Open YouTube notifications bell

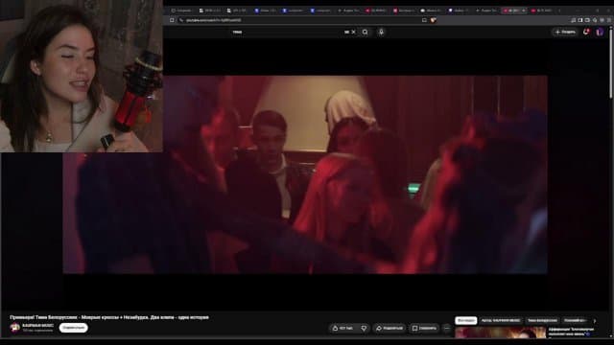(586, 32)
